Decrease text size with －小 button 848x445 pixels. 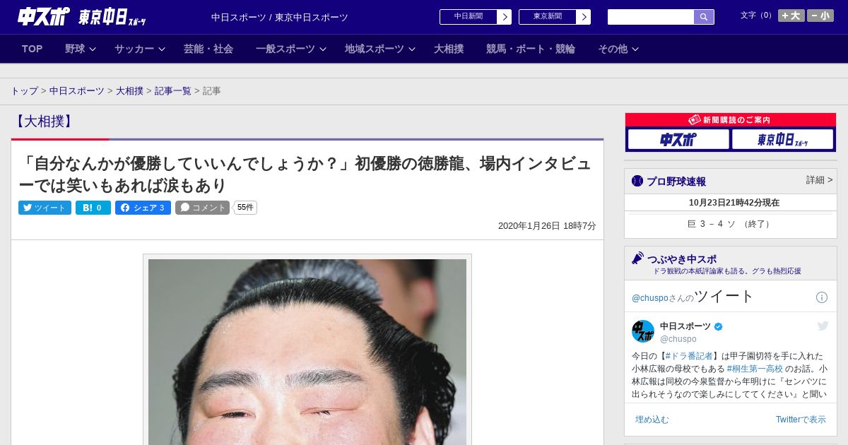(x=820, y=16)
